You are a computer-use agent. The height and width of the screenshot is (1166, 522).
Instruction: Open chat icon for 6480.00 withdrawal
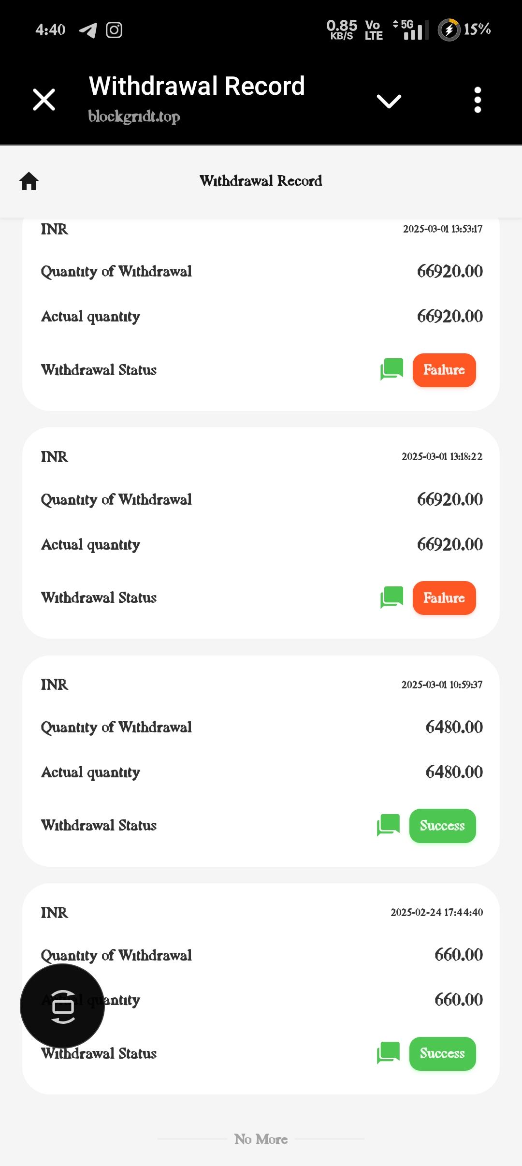[x=388, y=825]
